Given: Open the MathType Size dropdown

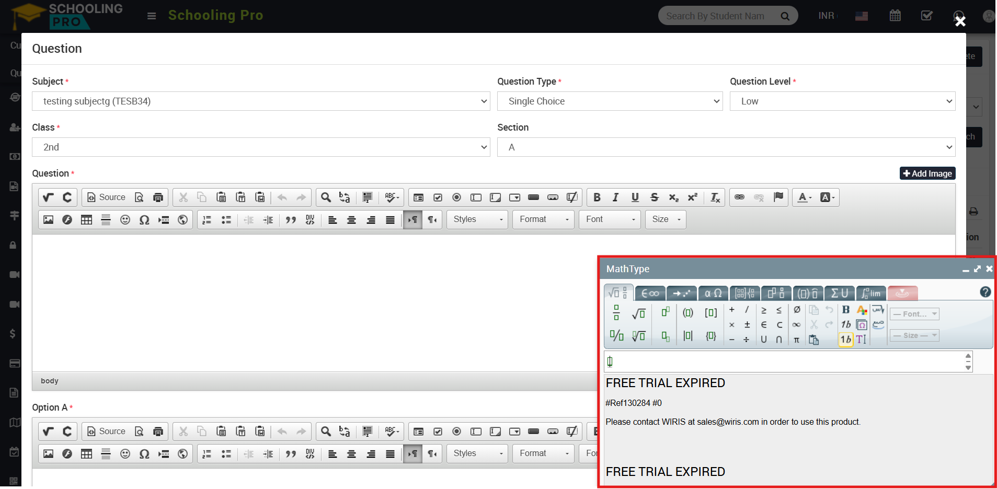Looking at the screenshot, I should point(915,335).
